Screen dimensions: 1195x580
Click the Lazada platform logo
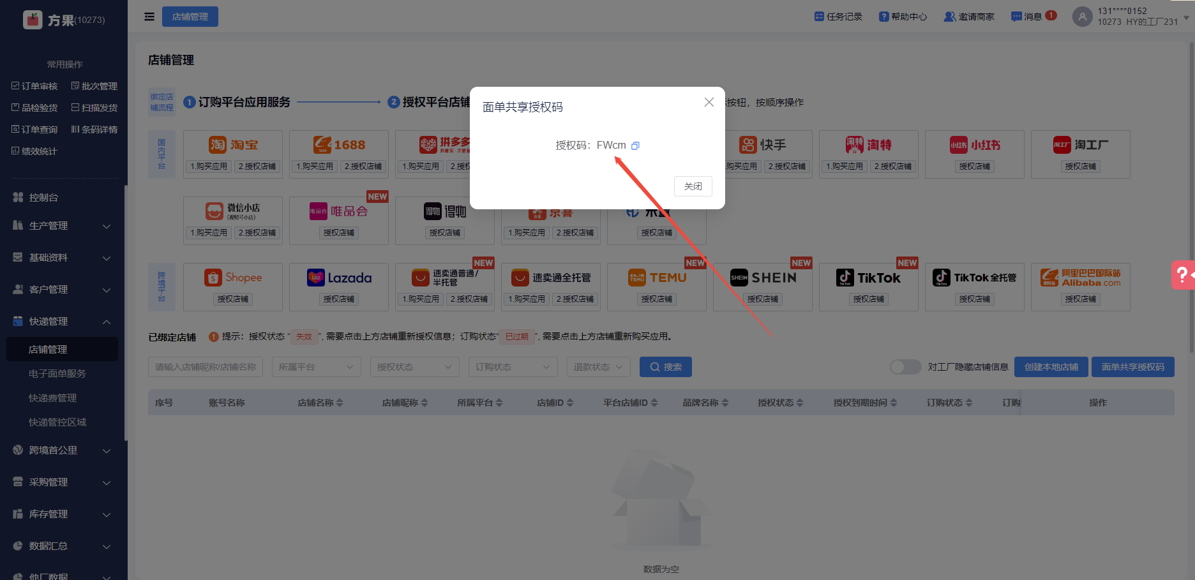339,278
